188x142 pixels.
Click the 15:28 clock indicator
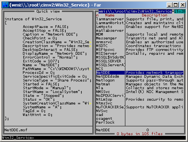180,11
